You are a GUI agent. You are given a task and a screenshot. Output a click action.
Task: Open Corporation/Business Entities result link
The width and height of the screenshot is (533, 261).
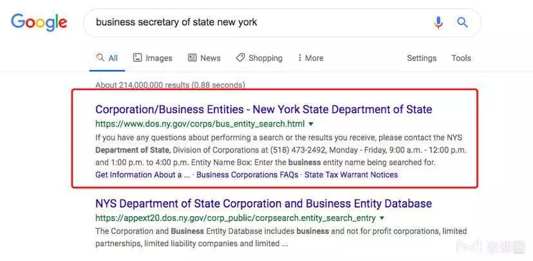(x=263, y=109)
